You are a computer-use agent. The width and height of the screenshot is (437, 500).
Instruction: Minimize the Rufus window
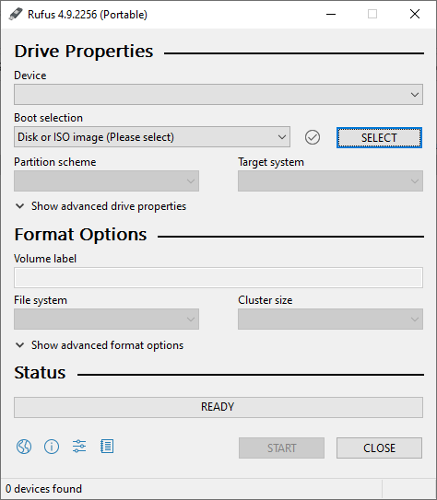[x=331, y=14]
